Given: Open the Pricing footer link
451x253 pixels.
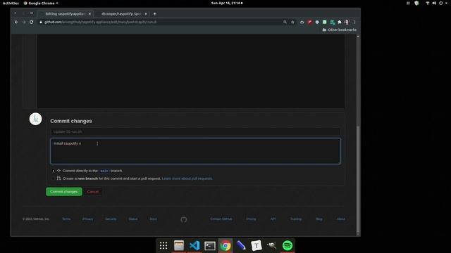Looking at the screenshot, I should click(x=251, y=219).
